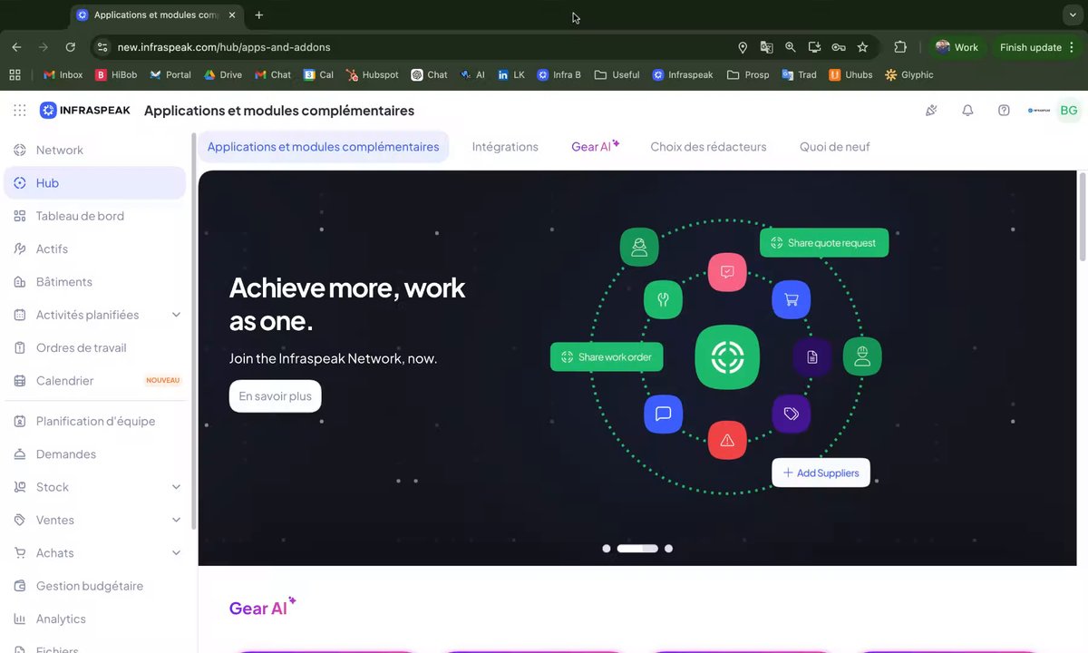Click the red warning triangle icon in banner
Screen dimensions: 1088x653
[727, 441]
